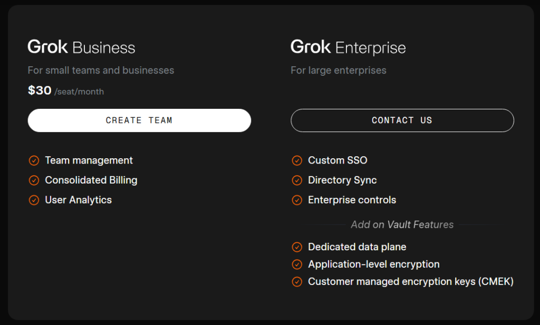Click the Dedicated data plane checkmark icon
Screen dimensions: 540x325
tap(297, 247)
